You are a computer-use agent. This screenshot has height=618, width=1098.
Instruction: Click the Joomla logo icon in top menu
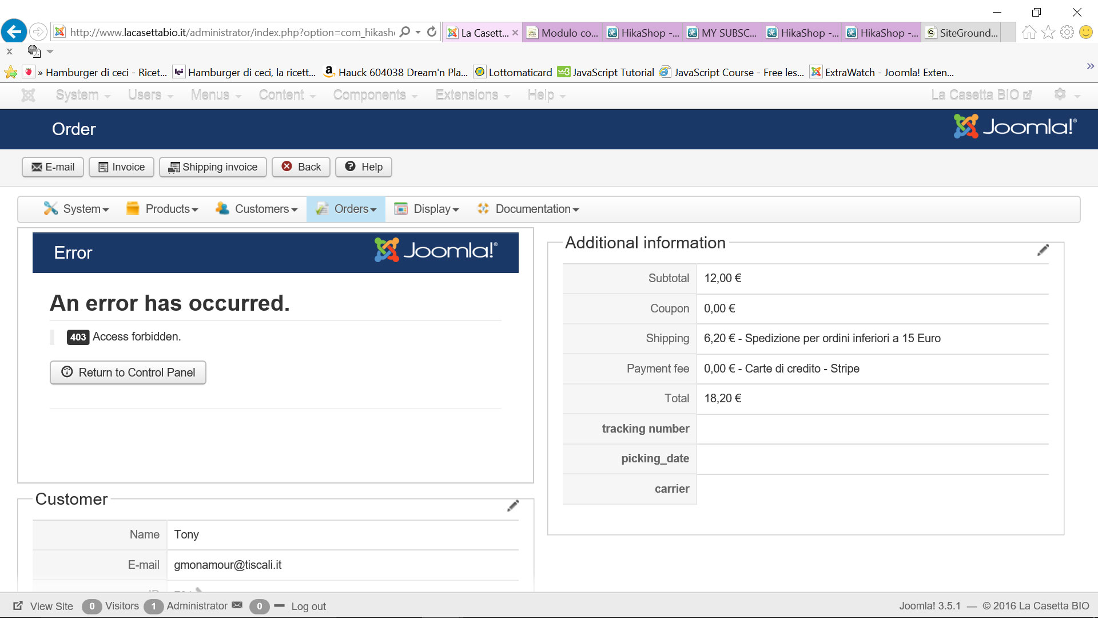[28, 95]
